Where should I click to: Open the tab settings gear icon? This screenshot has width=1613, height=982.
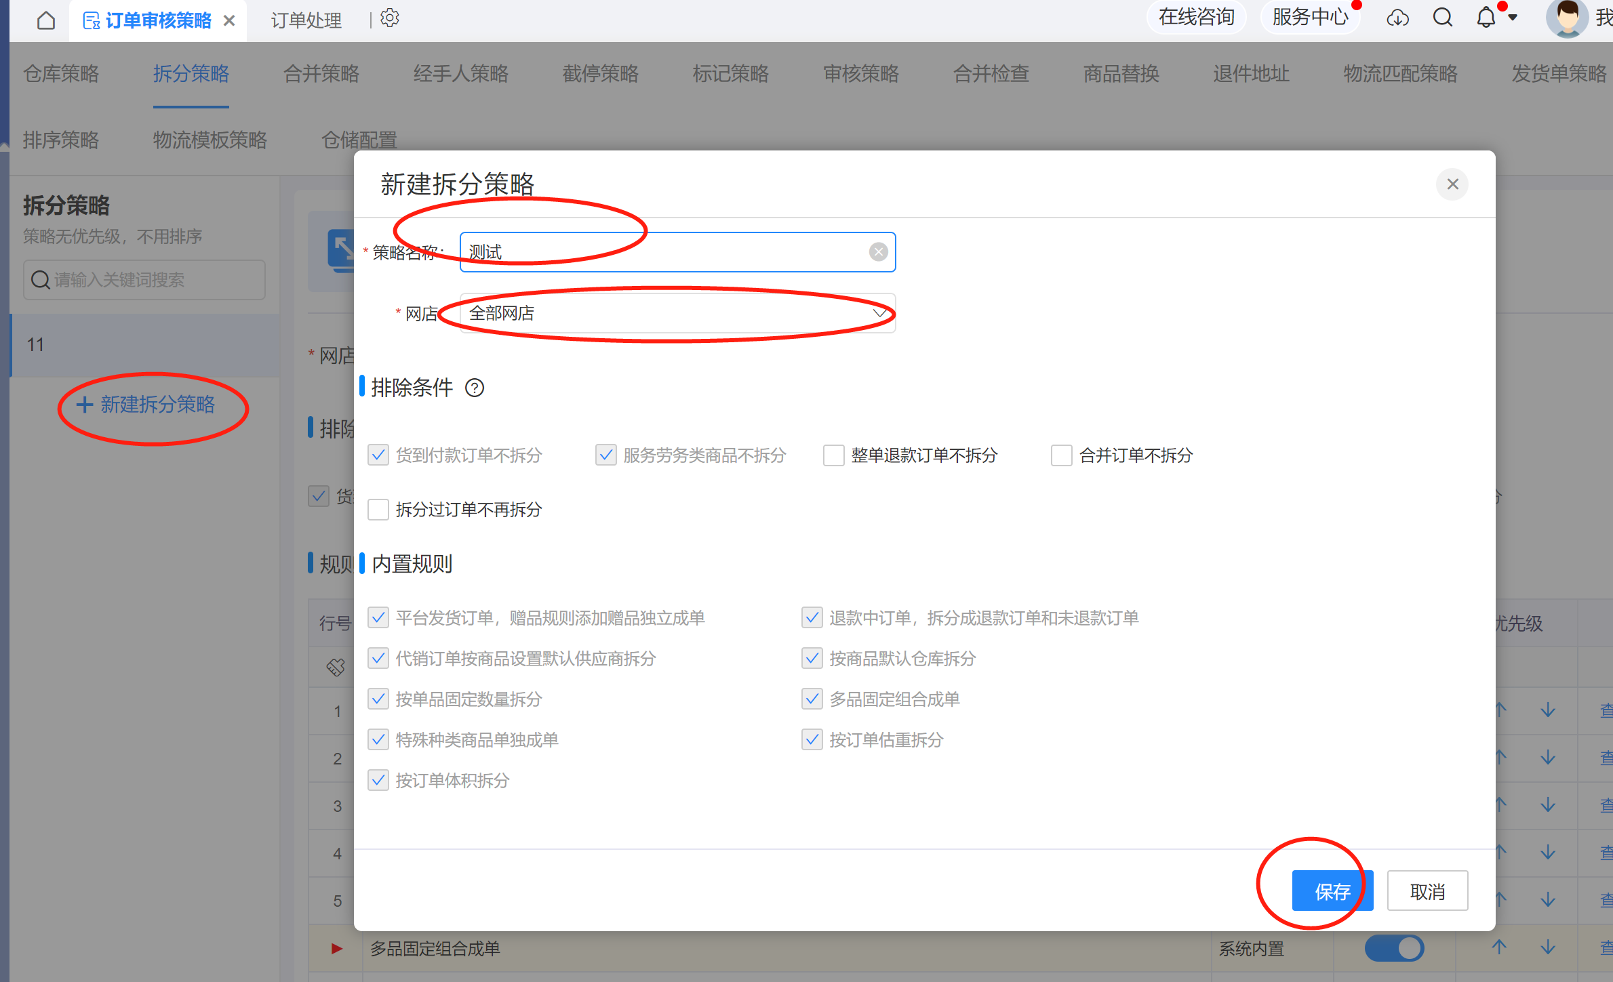pyautogui.click(x=390, y=18)
